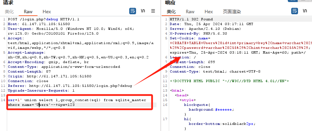This screenshot has width=312, height=131.
Task: Click the usr=1' union select payload line
Action: [x=77, y=100]
